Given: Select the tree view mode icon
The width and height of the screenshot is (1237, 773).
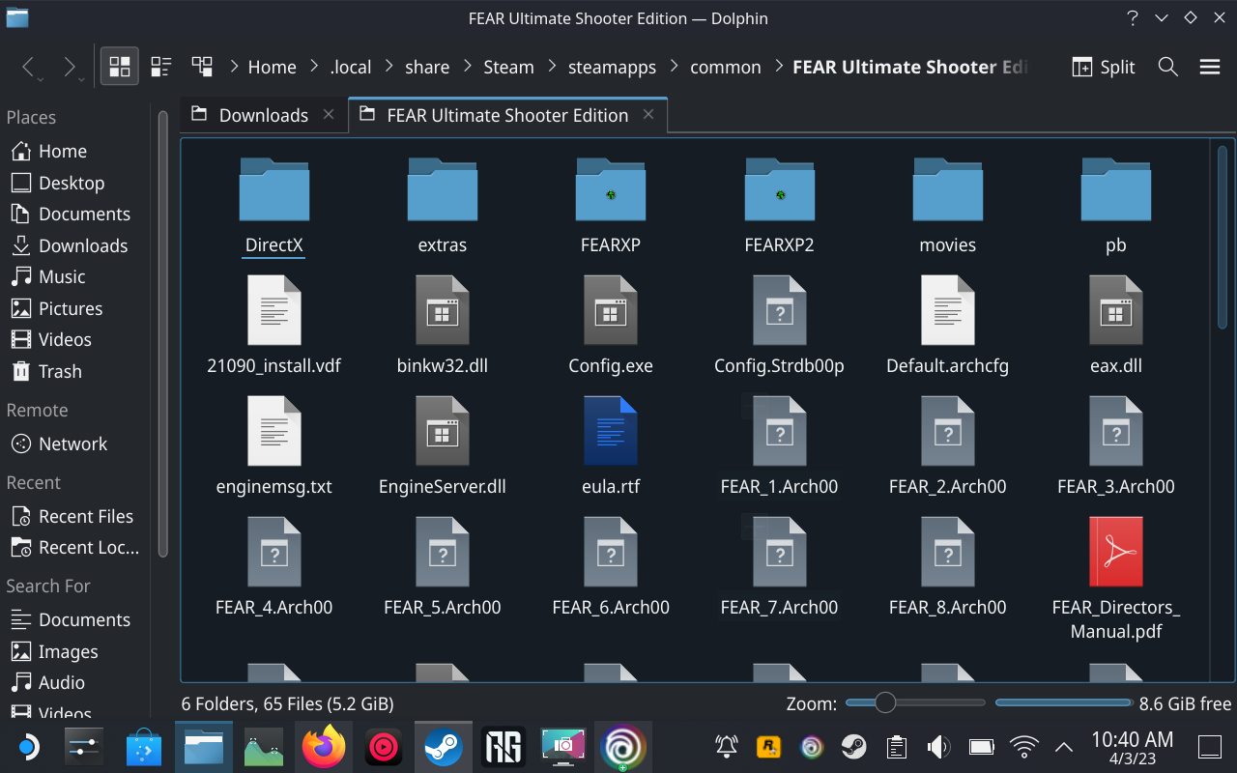Looking at the screenshot, I should (x=202, y=66).
